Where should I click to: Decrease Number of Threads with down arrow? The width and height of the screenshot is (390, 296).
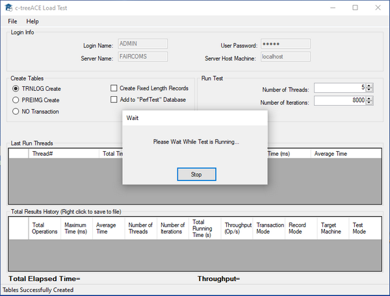(x=369, y=90)
